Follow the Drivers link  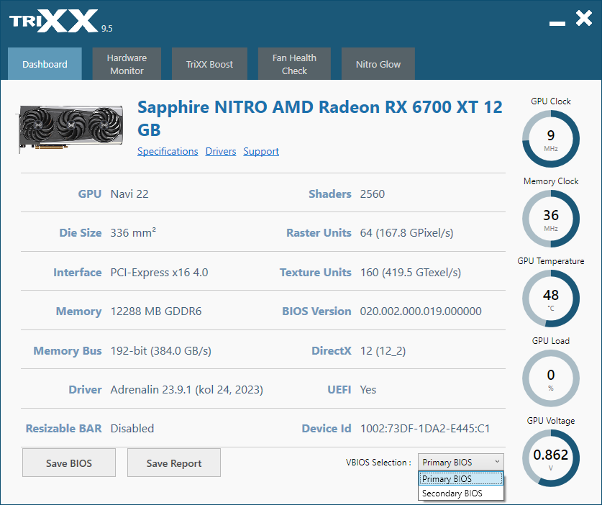pyautogui.click(x=221, y=151)
